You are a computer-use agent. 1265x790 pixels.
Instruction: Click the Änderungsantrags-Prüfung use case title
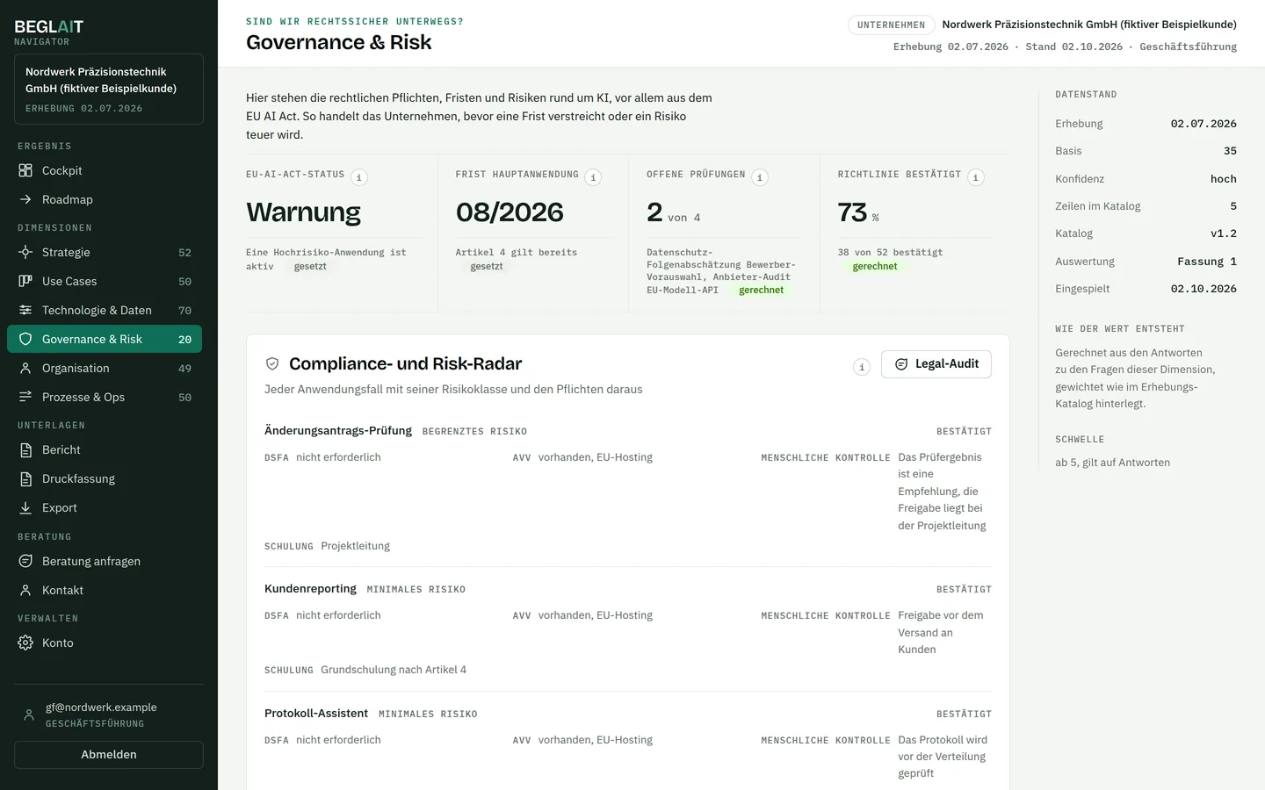(x=338, y=430)
